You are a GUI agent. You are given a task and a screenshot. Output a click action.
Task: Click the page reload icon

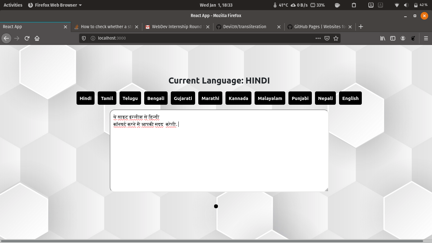(27, 38)
